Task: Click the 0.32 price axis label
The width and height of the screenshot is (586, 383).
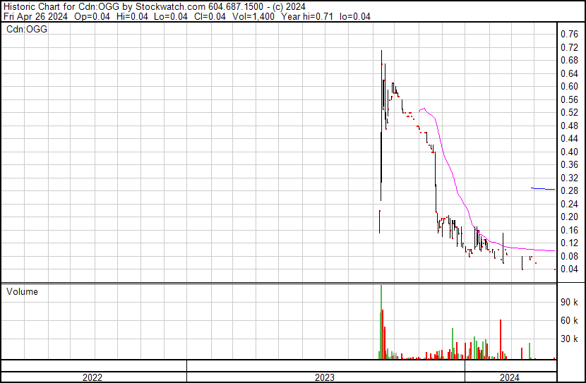Action: coord(569,178)
